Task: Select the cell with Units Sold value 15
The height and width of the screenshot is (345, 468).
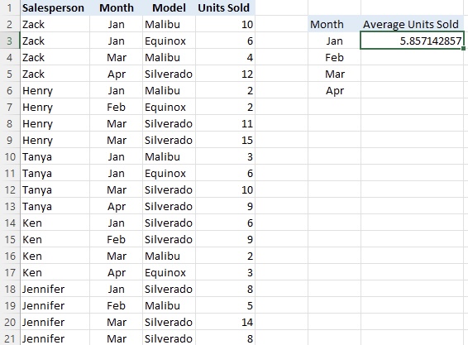Action: pyautogui.click(x=226, y=140)
